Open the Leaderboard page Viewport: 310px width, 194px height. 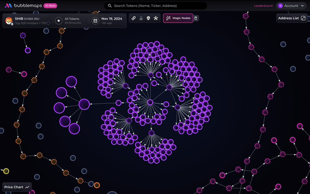coord(263,6)
